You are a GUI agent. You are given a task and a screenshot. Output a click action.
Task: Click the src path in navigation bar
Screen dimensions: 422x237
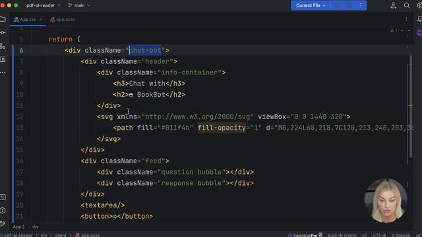pos(44,235)
